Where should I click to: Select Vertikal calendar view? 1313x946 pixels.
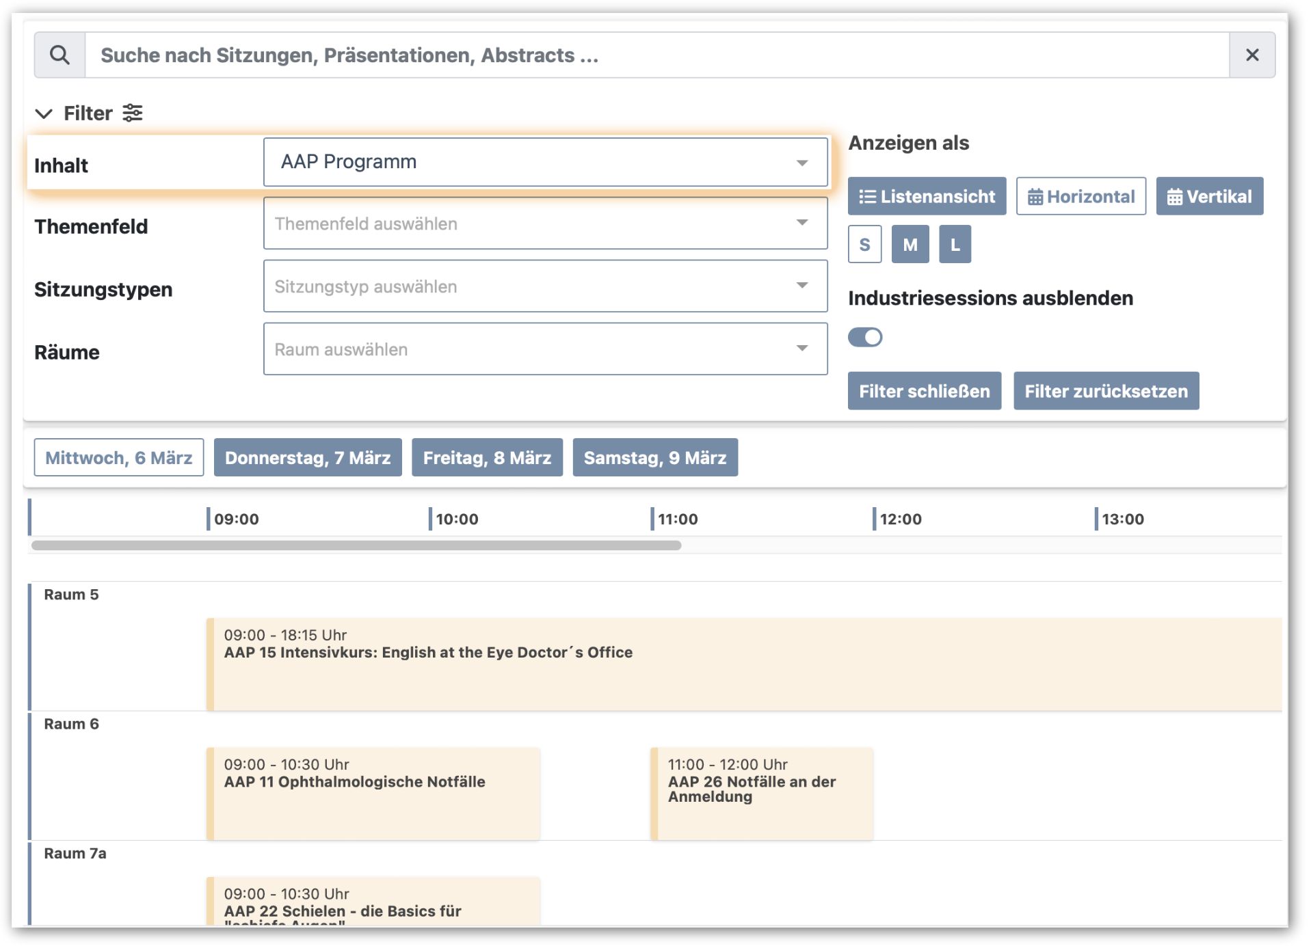click(1209, 196)
